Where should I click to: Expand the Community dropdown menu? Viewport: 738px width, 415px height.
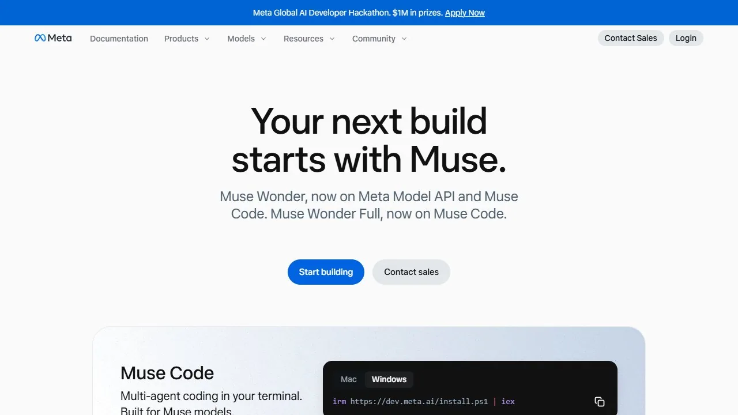(x=379, y=39)
